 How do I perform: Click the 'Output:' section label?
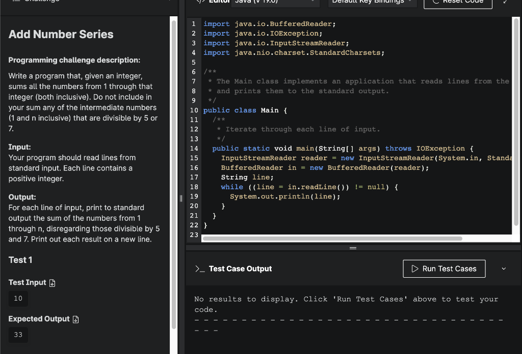(22, 197)
